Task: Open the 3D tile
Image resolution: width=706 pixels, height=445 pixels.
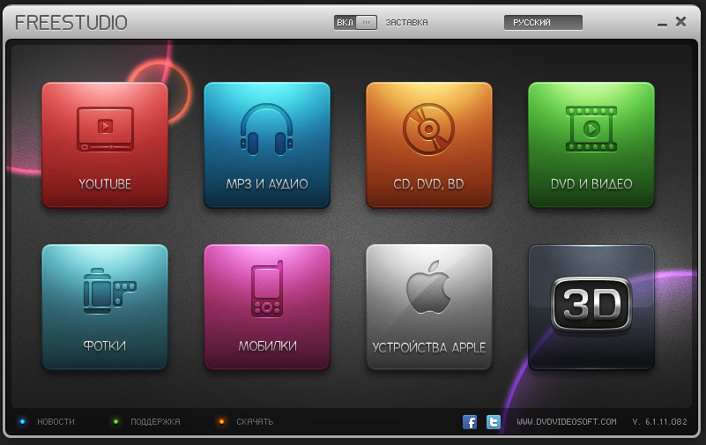Action: coord(591,307)
